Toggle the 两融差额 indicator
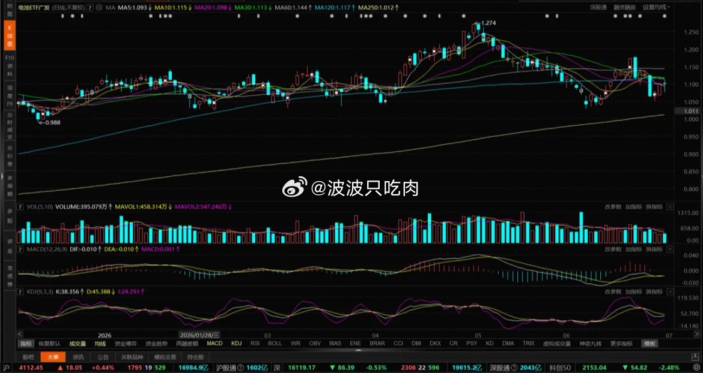 [187, 344]
